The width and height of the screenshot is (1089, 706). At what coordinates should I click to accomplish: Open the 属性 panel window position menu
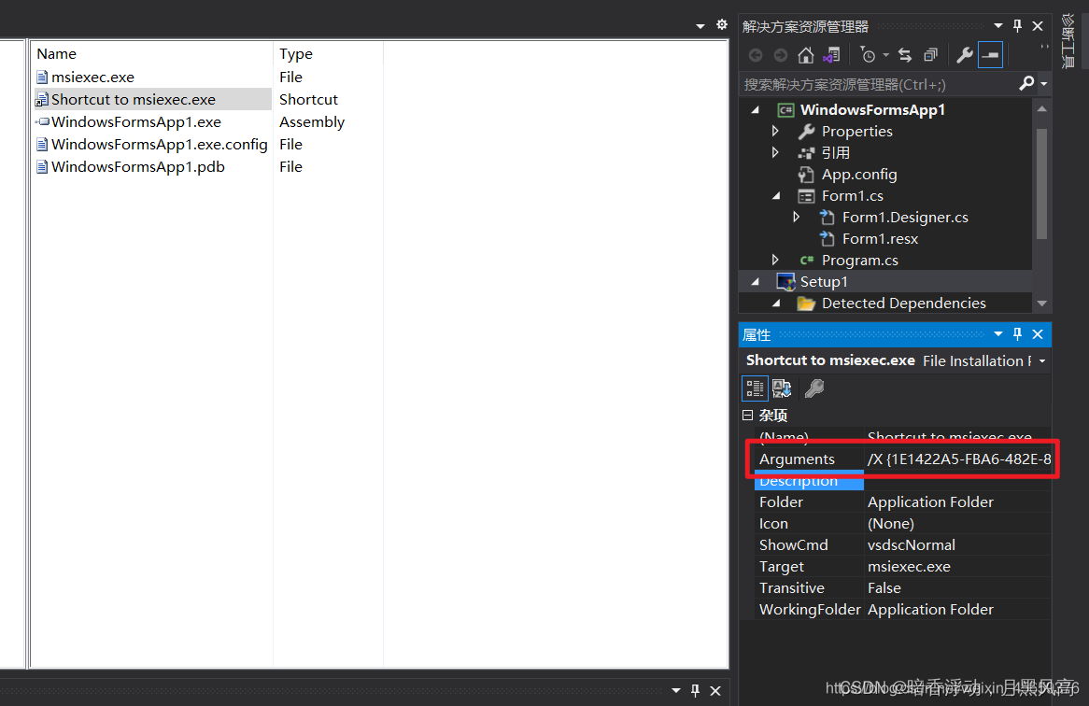pos(998,334)
